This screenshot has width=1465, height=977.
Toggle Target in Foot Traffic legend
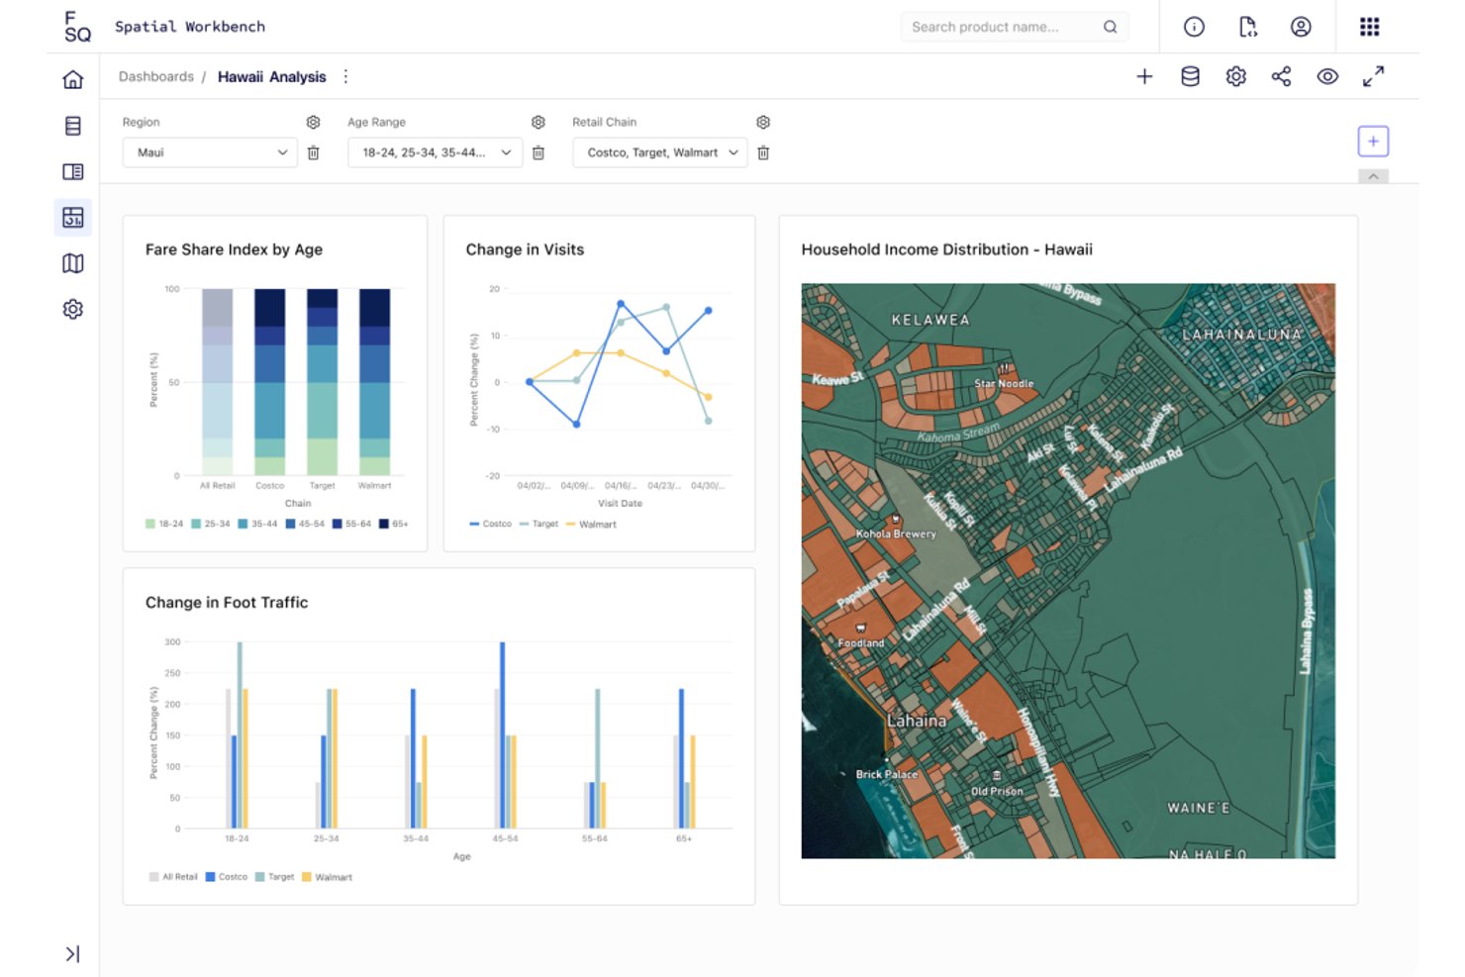(x=275, y=877)
